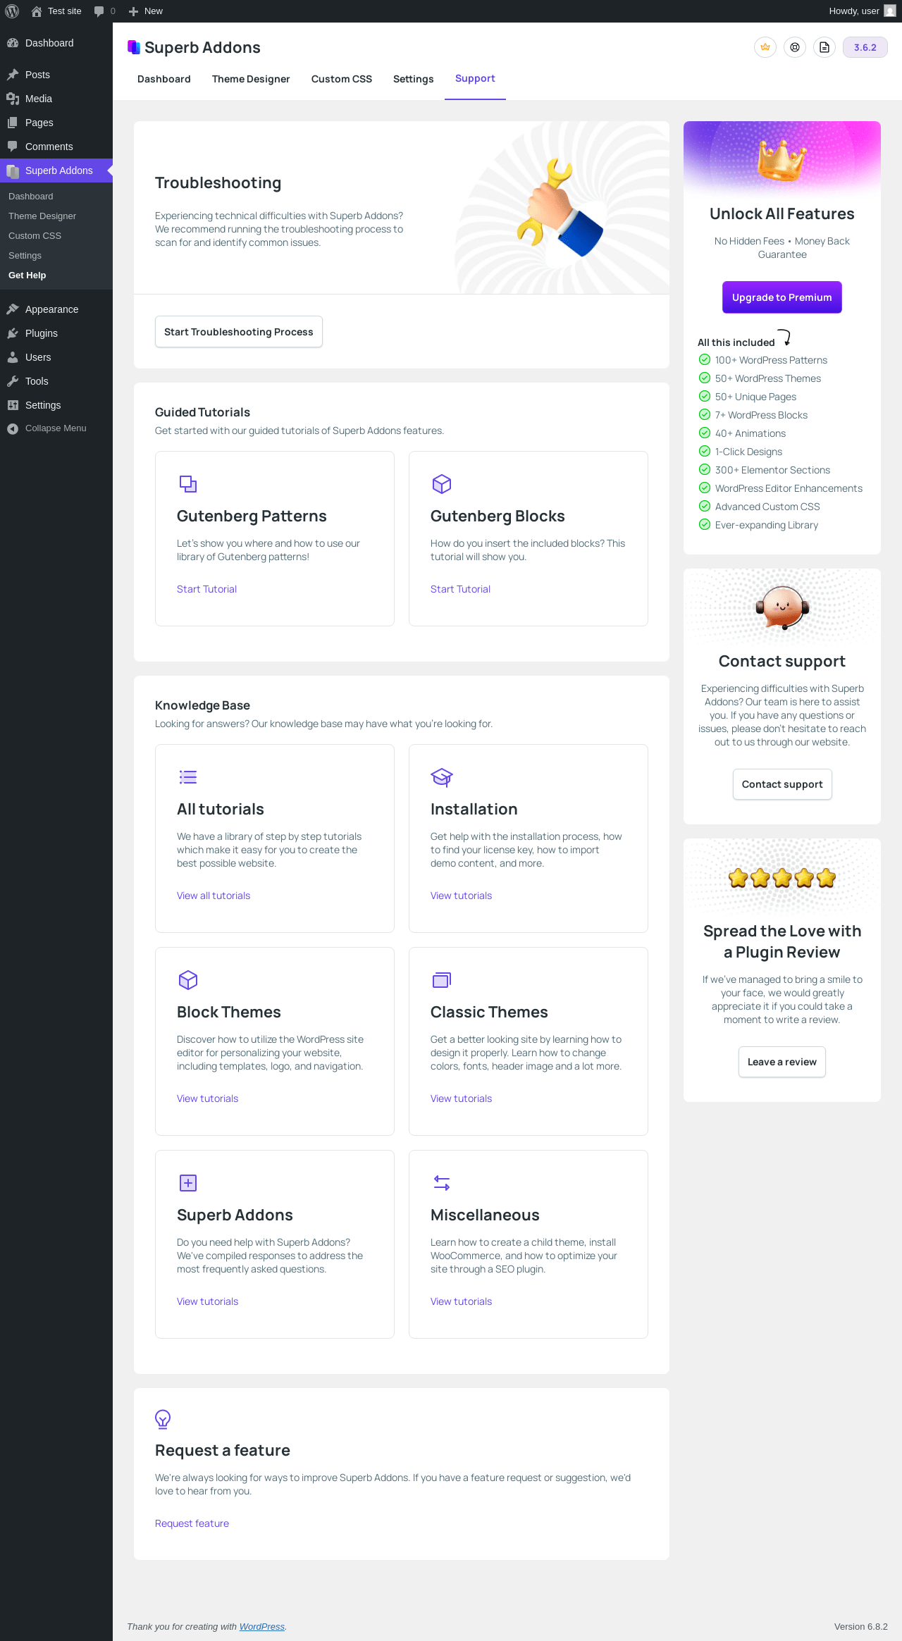902x1641 pixels.
Task: View tutorials for Classic Themes
Action: point(461,1098)
